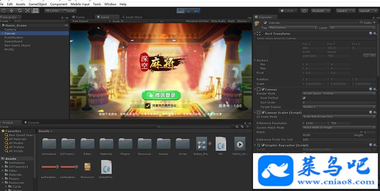Open the Account dropdown
The width and height of the screenshot is (380, 191).
(321, 11)
